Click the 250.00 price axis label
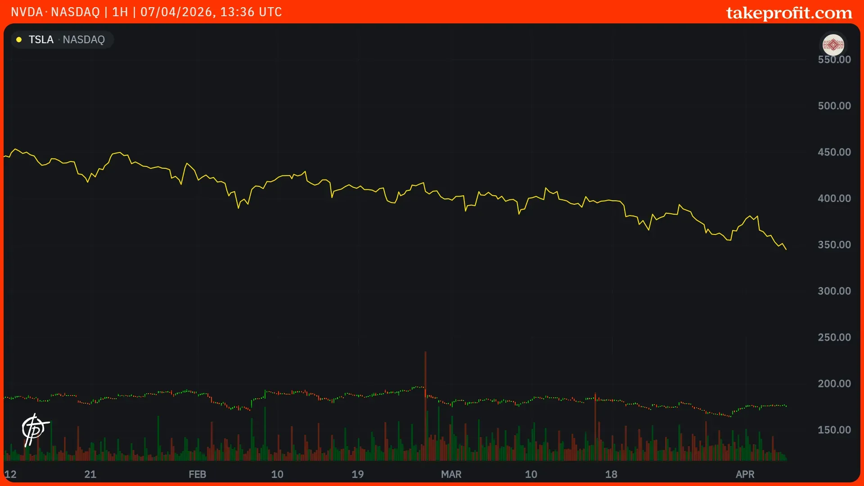864x486 pixels. tap(834, 337)
